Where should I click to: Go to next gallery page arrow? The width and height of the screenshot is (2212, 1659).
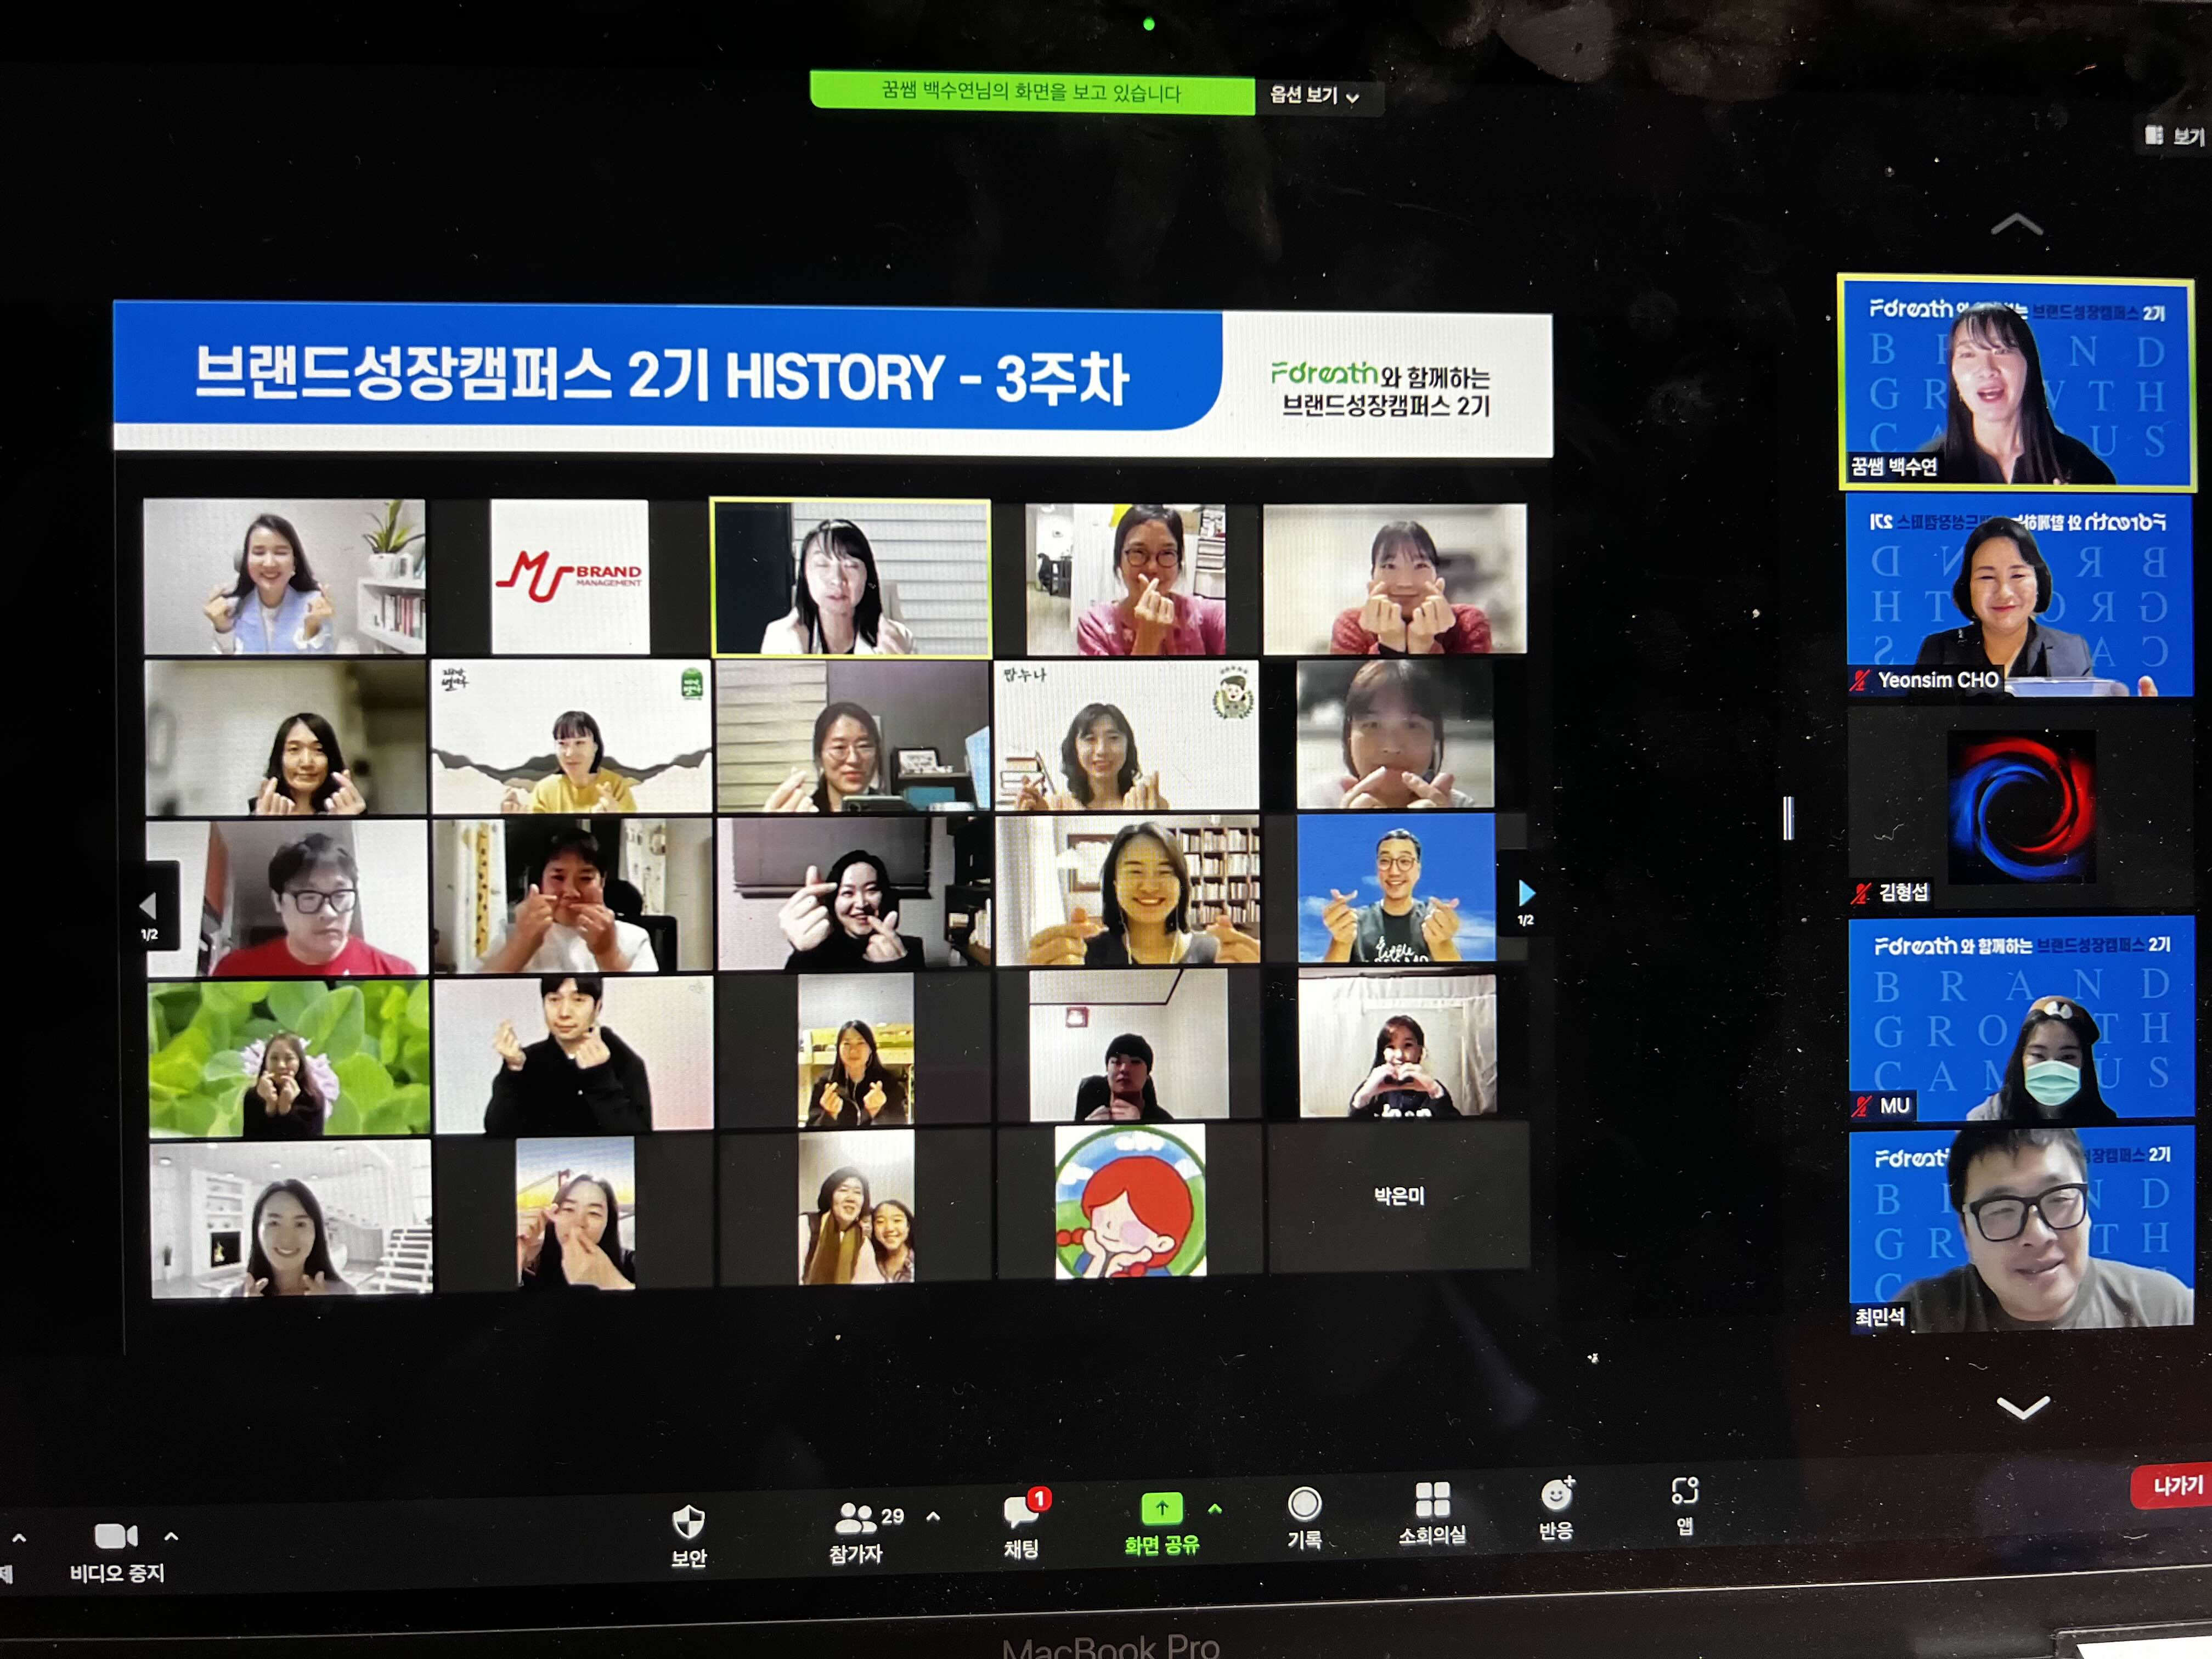pos(1526,893)
